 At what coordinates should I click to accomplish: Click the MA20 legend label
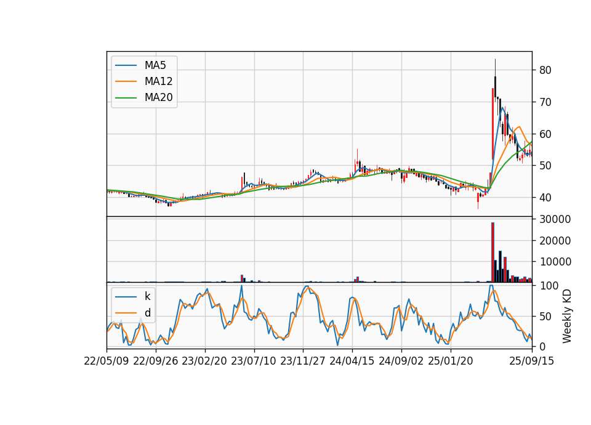[x=158, y=97]
